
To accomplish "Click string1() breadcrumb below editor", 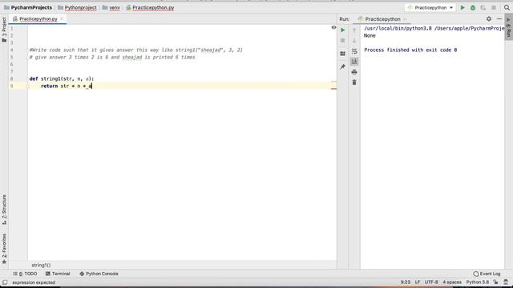I will coord(41,265).
